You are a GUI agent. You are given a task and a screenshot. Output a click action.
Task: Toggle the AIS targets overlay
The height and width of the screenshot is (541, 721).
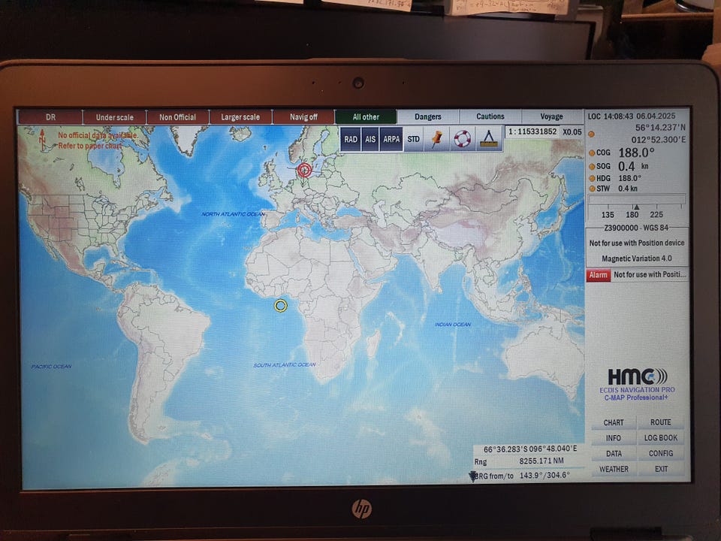tap(370, 139)
